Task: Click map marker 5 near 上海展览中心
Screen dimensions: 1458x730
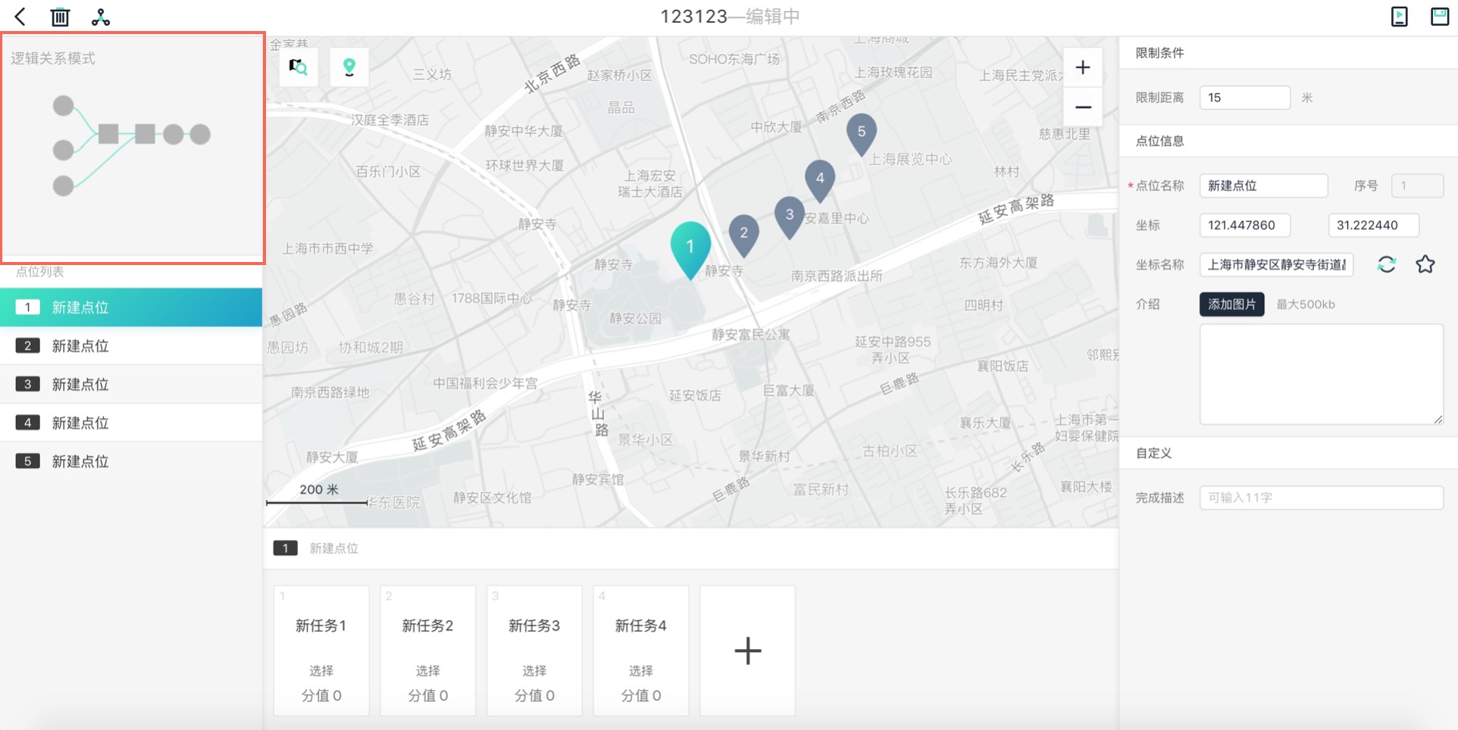Action: coord(862,133)
